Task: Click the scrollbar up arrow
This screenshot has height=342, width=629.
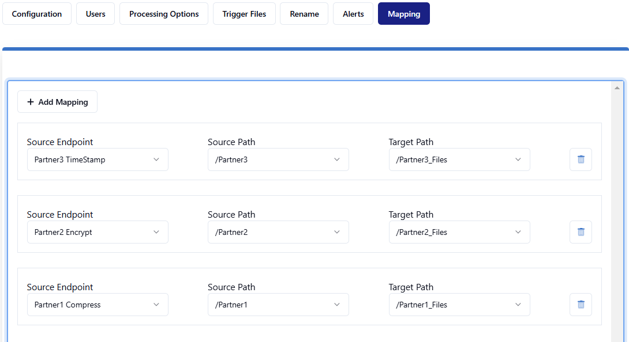Action: [617, 88]
